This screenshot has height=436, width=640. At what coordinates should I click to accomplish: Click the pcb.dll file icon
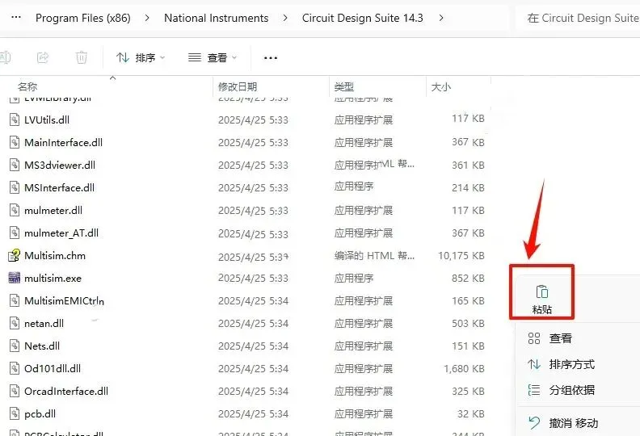15,413
